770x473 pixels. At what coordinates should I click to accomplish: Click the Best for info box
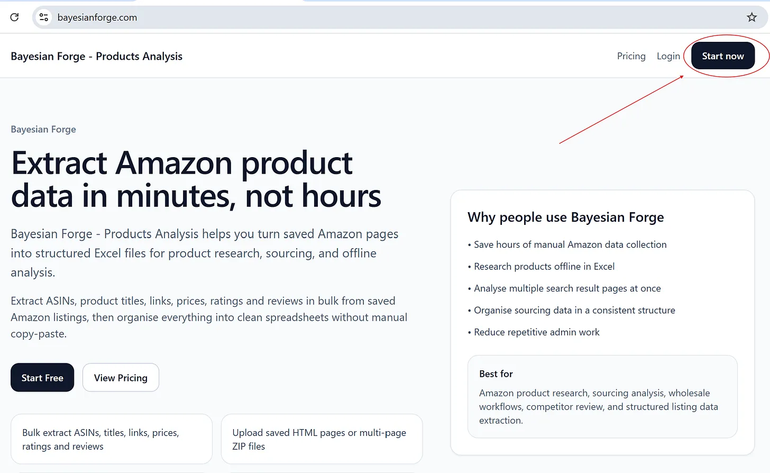click(602, 397)
